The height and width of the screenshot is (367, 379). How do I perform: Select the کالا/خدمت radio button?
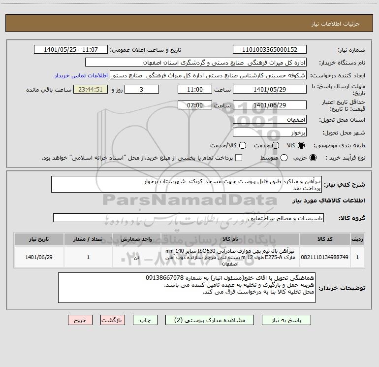[243, 145]
